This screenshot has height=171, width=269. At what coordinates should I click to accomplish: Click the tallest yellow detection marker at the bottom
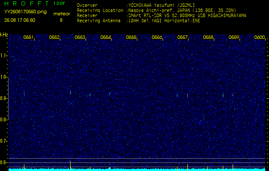[70, 166]
